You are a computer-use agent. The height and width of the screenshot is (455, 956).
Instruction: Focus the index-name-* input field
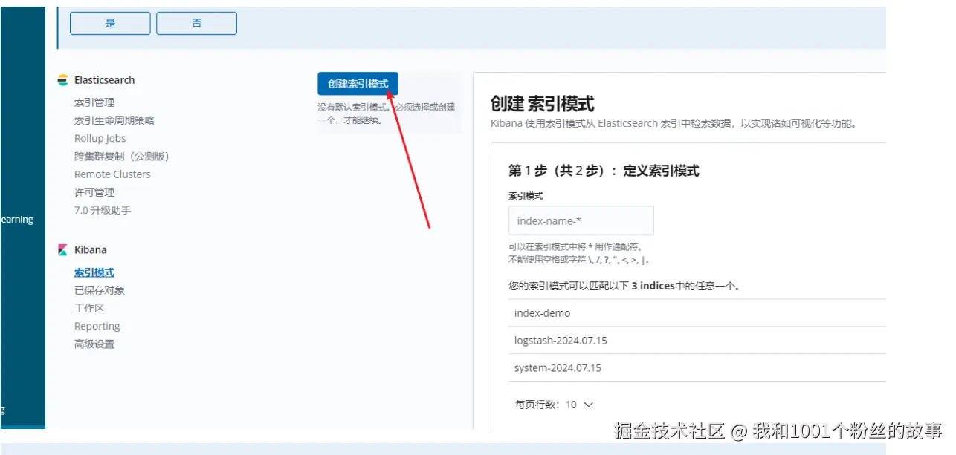pos(581,220)
